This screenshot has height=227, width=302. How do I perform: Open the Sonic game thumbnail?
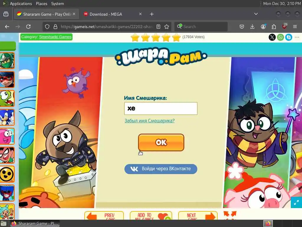click(x=7, y=117)
